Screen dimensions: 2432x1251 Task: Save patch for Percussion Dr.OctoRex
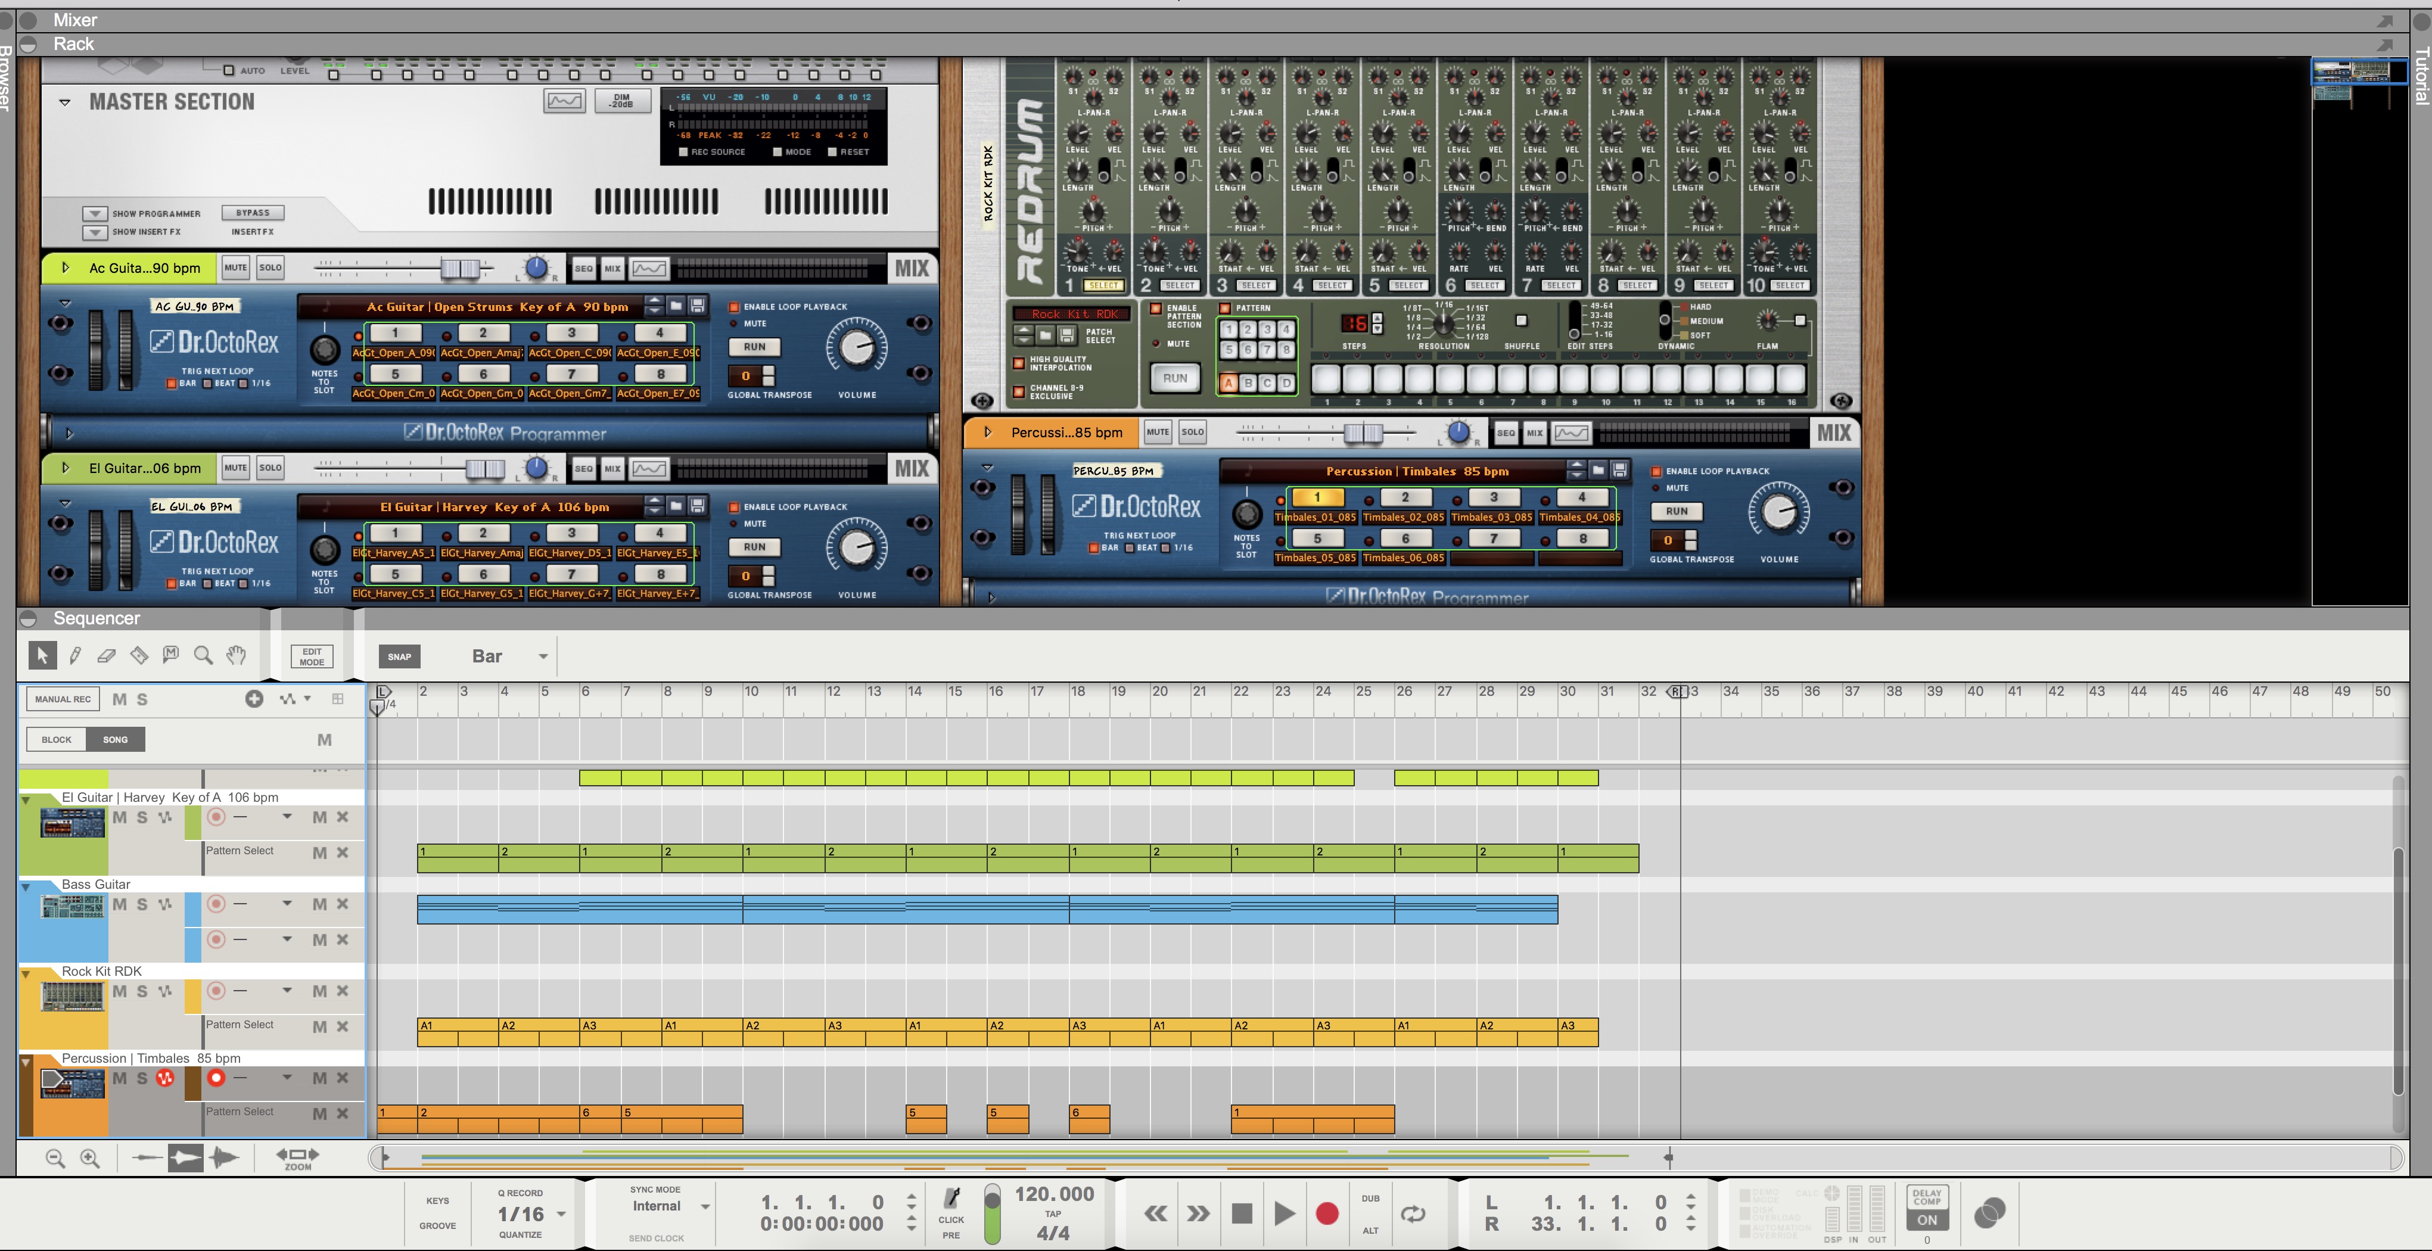click(x=1620, y=470)
